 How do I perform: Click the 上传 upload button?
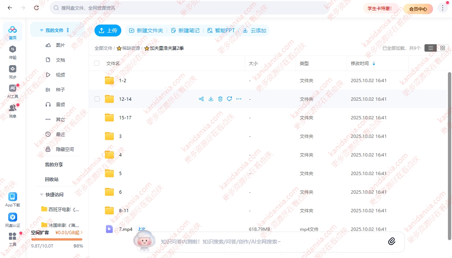tap(108, 30)
